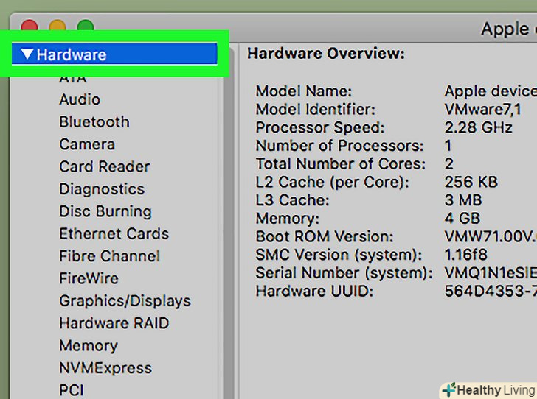This screenshot has height=399, width=537.
Task: Select Memory in the sidebar
Action: (x=88, y=345)
